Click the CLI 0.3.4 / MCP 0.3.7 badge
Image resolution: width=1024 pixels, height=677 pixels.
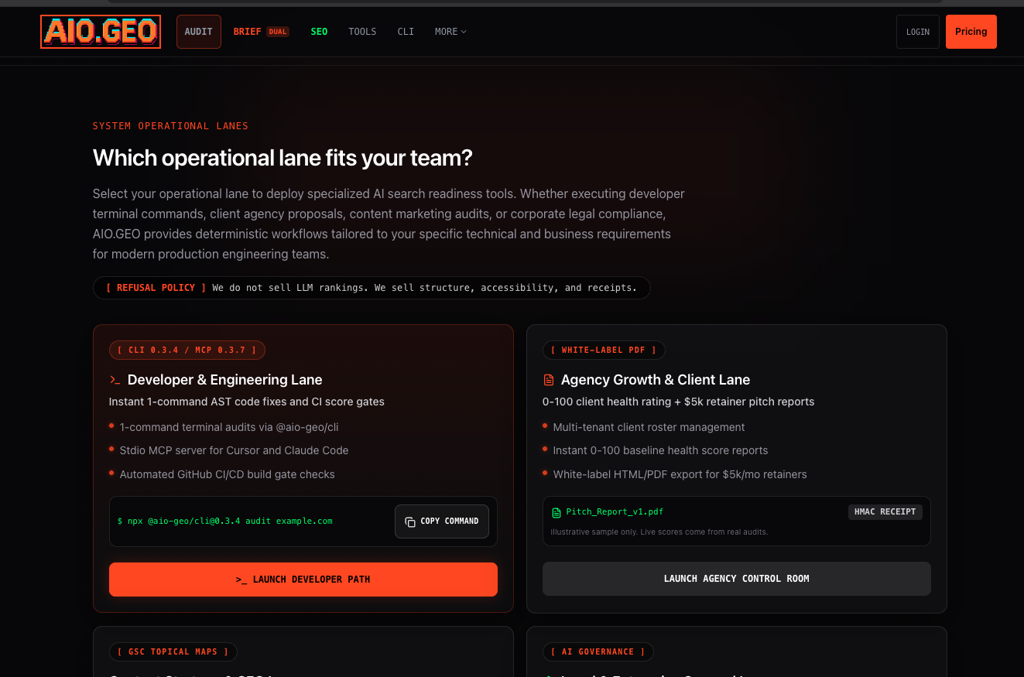tap(187, 350)
